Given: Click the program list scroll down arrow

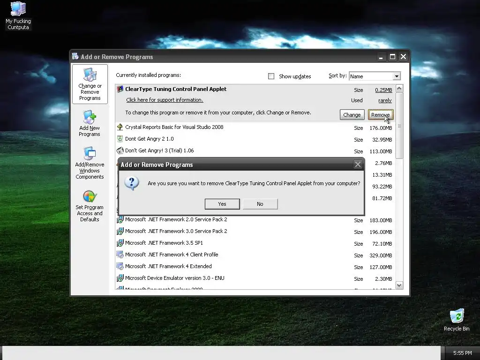Looking at the screenshot, I should 399,285.
